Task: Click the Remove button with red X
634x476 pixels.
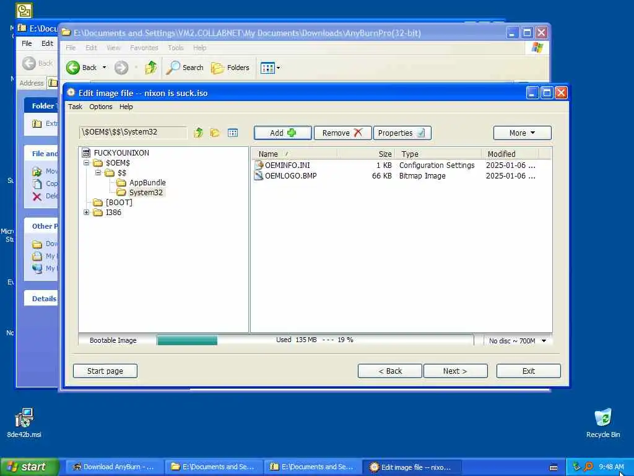Action: click(342, 133)
